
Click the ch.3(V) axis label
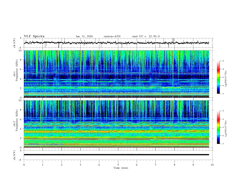(x=14, y=154)
